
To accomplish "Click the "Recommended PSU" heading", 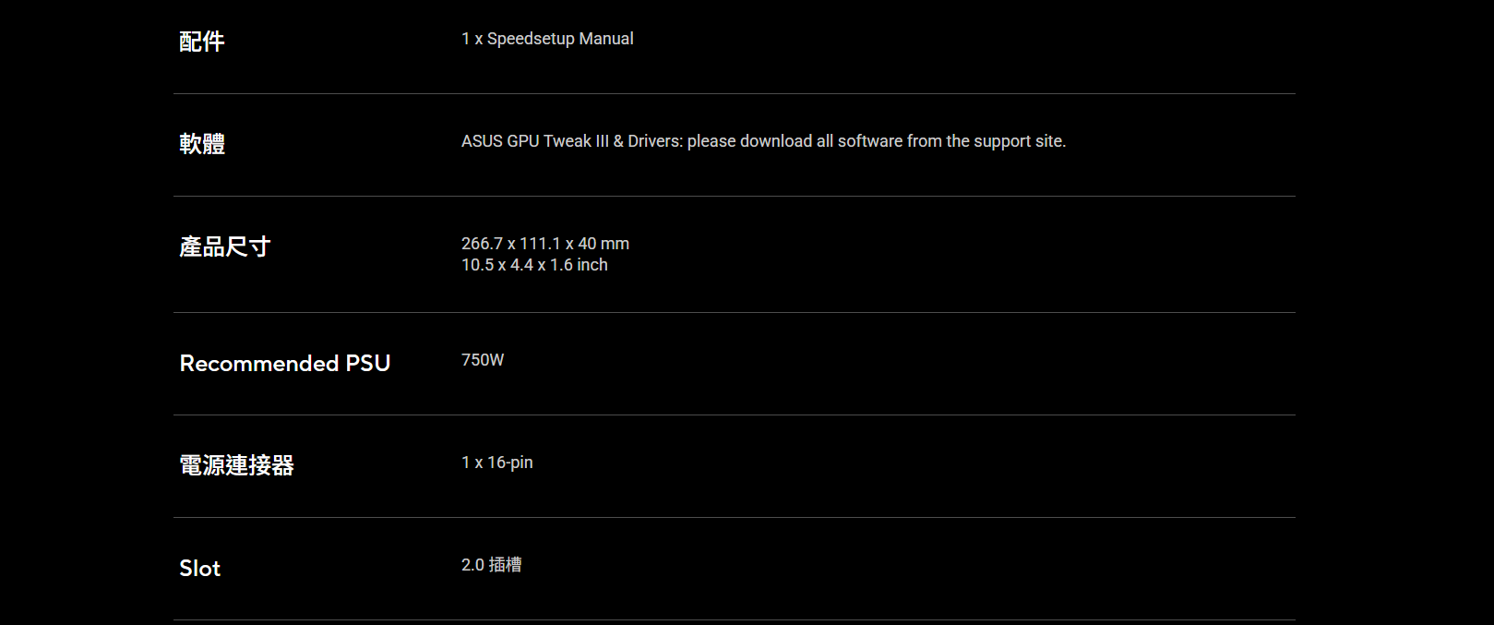I will click(285, 363).
